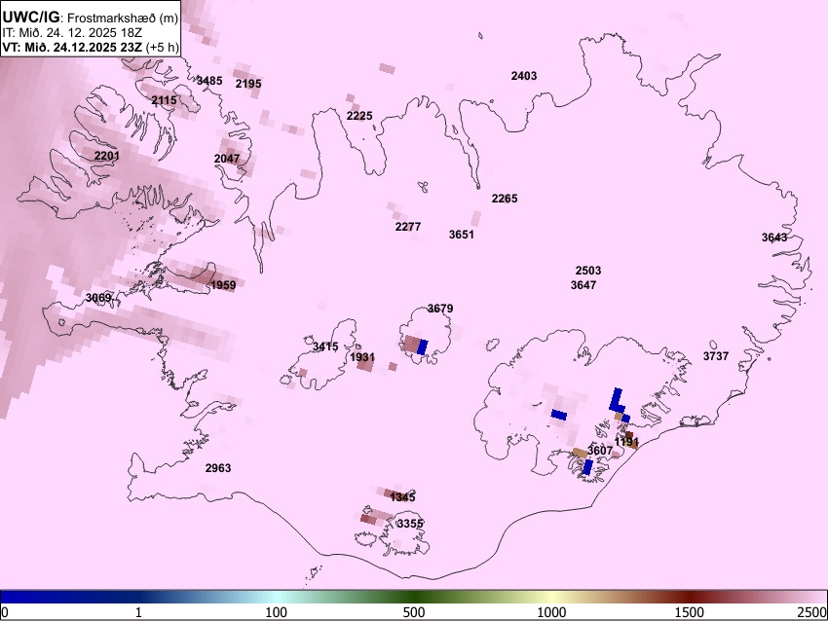Viewport: 828px width, 621px height.
Task: Click the IT initial time line
Action: [72, 33]
